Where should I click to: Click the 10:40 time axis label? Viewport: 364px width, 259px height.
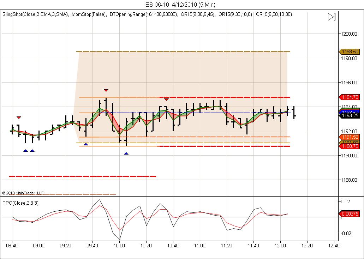pos(173,246)
